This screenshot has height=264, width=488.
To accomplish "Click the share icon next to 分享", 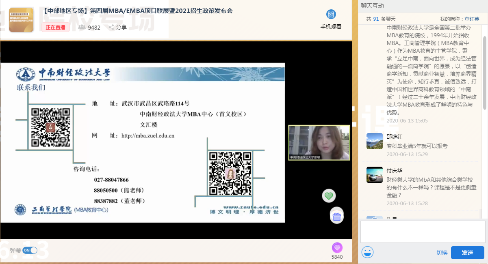I will (111, 27).
